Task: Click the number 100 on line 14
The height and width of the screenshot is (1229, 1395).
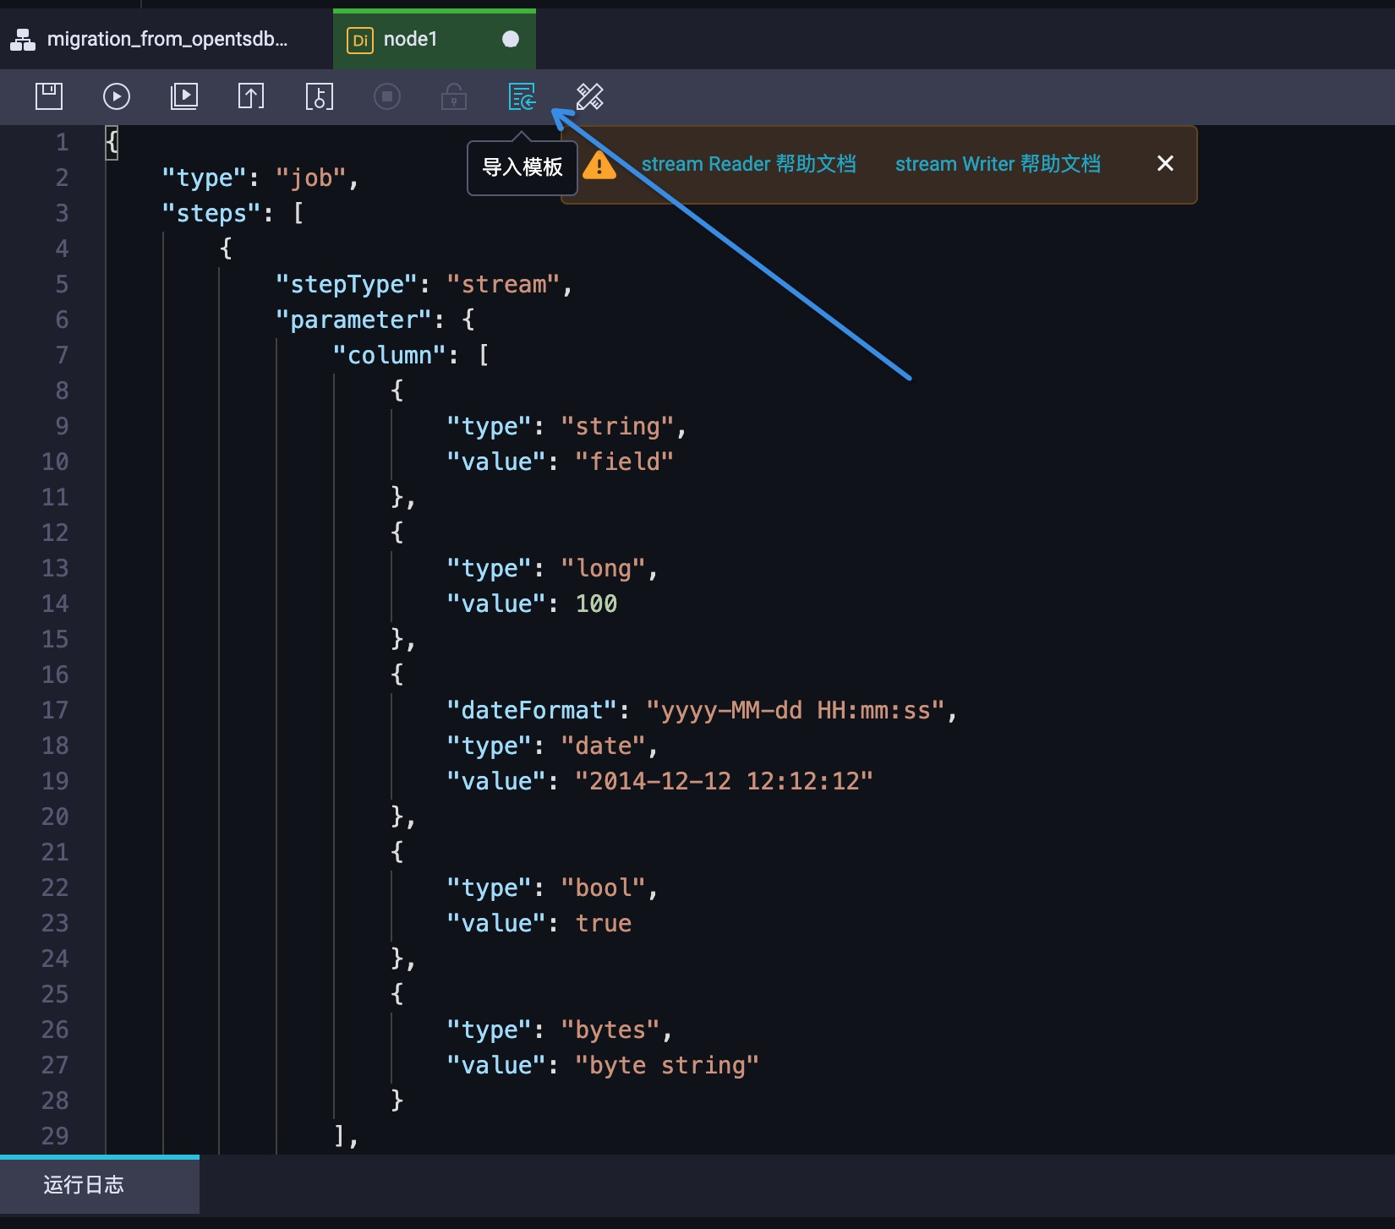Action: pyautogui.click(x=596, y=604)
